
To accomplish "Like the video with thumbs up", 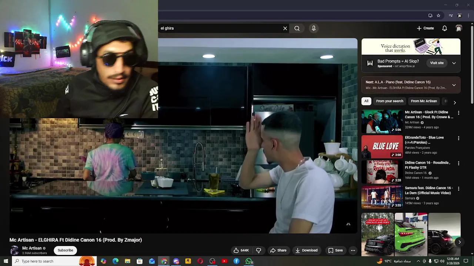I will 241,250.
